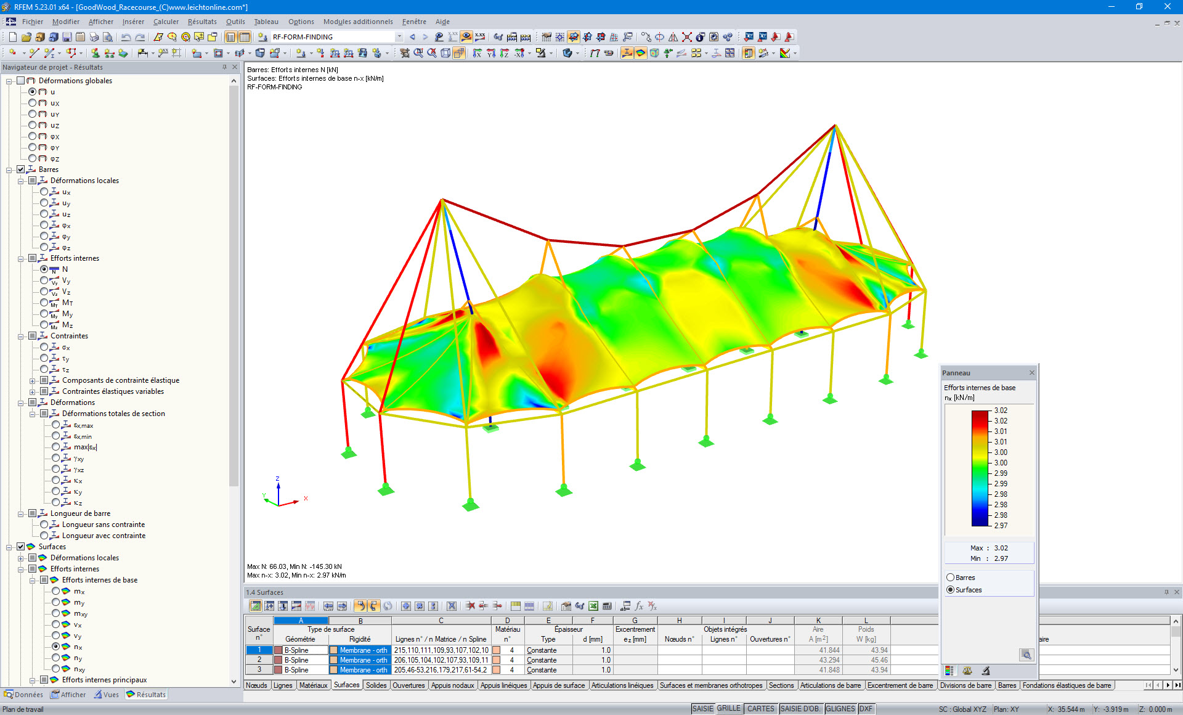Image resolution: width=1183 pixels, height=715 pixels.
Task: Click the view in X direction icon
Action: (x=478, y=53)
